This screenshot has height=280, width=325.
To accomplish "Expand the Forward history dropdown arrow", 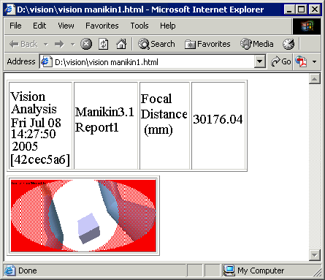I will click(72, 45).
